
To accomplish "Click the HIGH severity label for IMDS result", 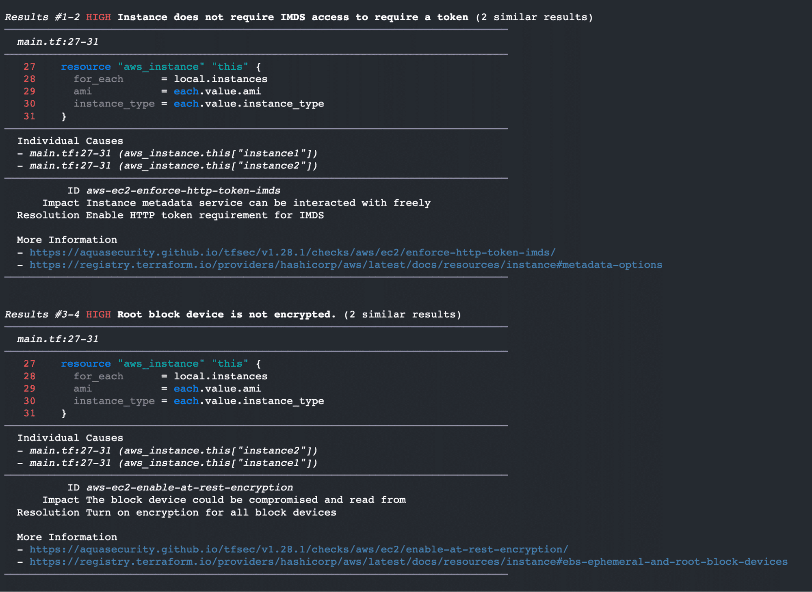I will point(98,17).
